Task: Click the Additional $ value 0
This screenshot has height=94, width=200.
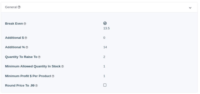Action: [104, 38]
